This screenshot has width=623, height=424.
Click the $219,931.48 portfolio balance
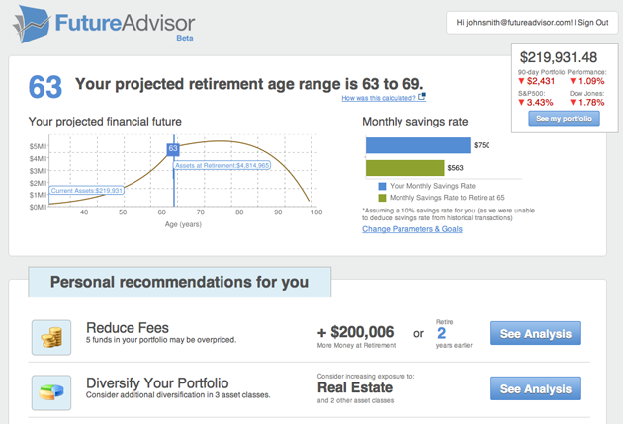[x=558, y=57]
